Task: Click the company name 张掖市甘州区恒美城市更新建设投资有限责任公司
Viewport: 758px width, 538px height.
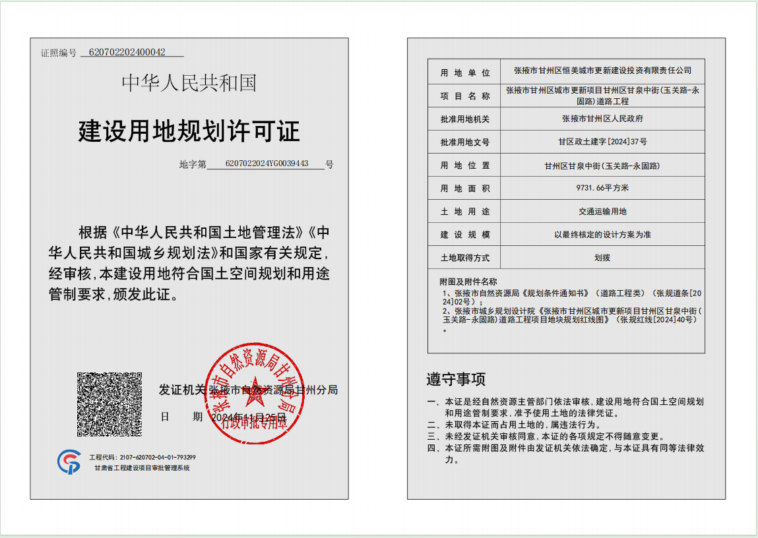Action: (x=603, y=71)
